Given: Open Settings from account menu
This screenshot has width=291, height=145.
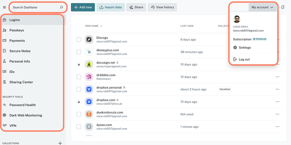Looking at the screenshot, I should 244,48.
